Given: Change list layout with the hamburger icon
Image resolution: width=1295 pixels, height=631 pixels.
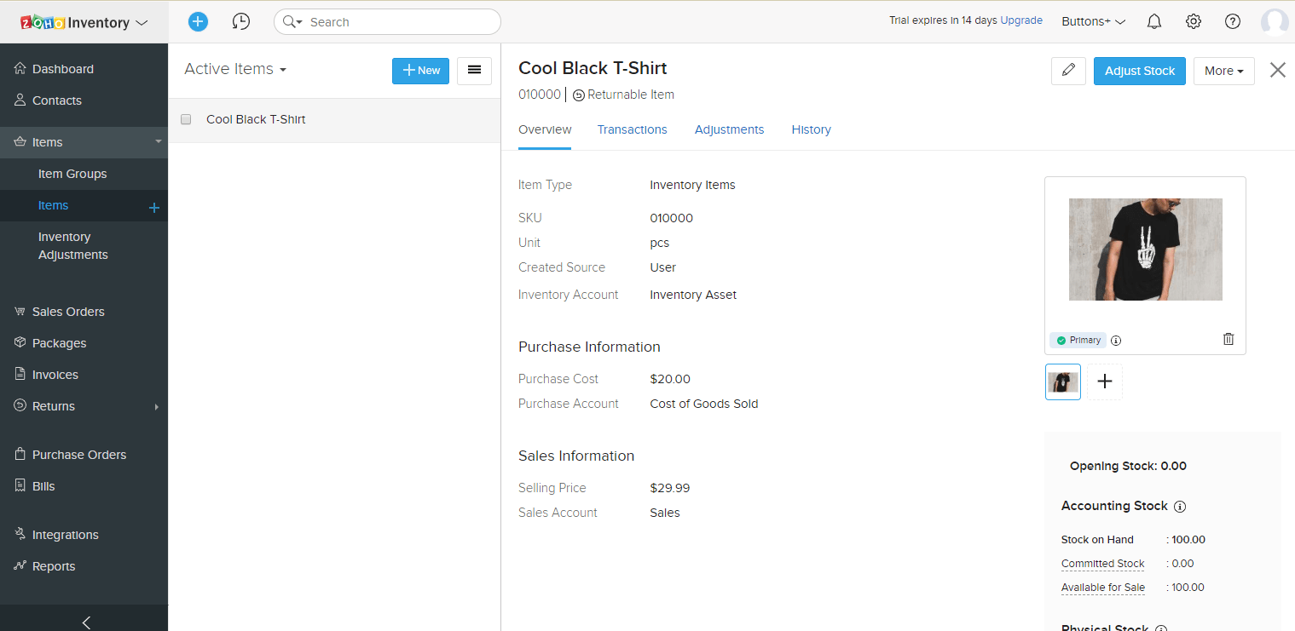Looking at the screenshot, I should click(x=474, y=71).
